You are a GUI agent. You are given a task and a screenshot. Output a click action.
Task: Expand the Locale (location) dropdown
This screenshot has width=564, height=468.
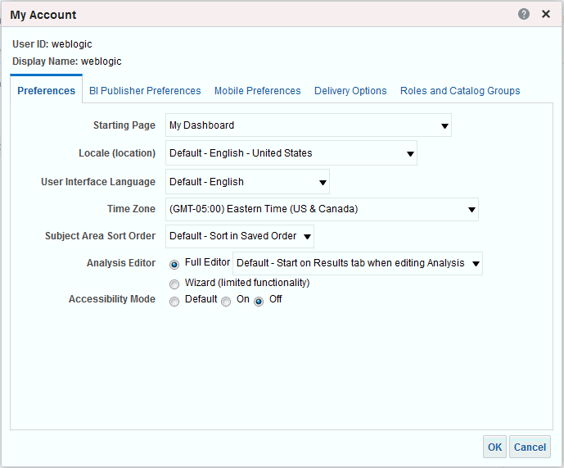point(291,153)
